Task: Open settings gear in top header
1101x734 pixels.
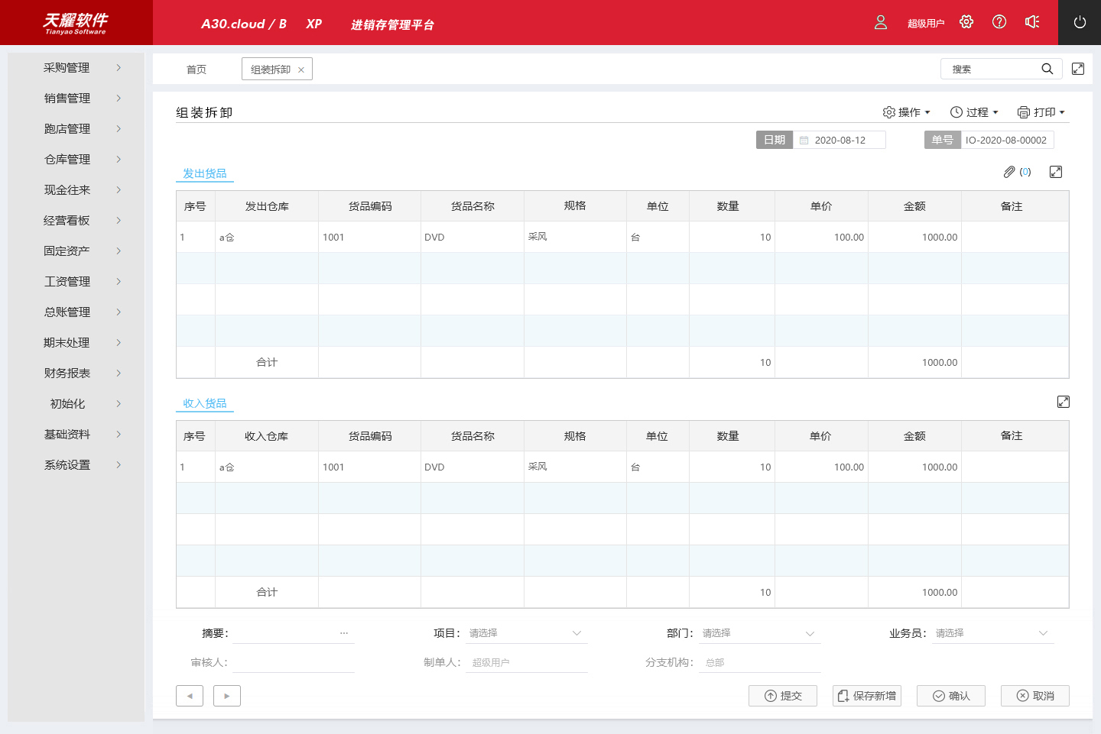Action: pyautogui.click(x=966, y=22)
